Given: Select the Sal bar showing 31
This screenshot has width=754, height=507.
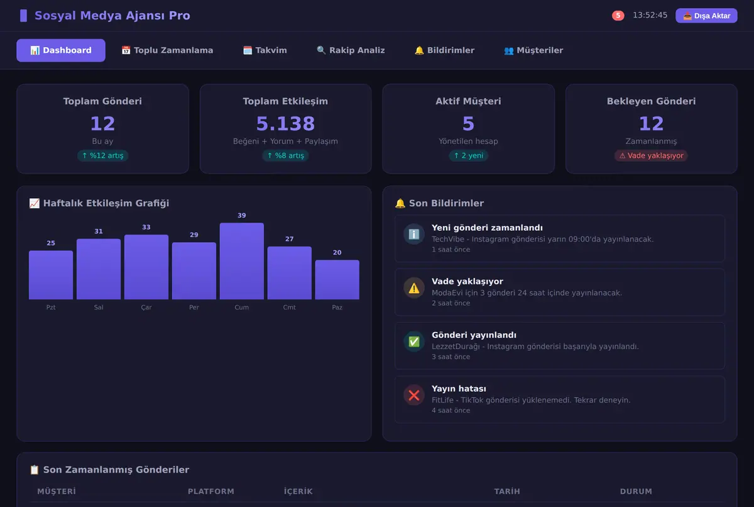Looking at the screenshot, I should click(x=99, y=269).
